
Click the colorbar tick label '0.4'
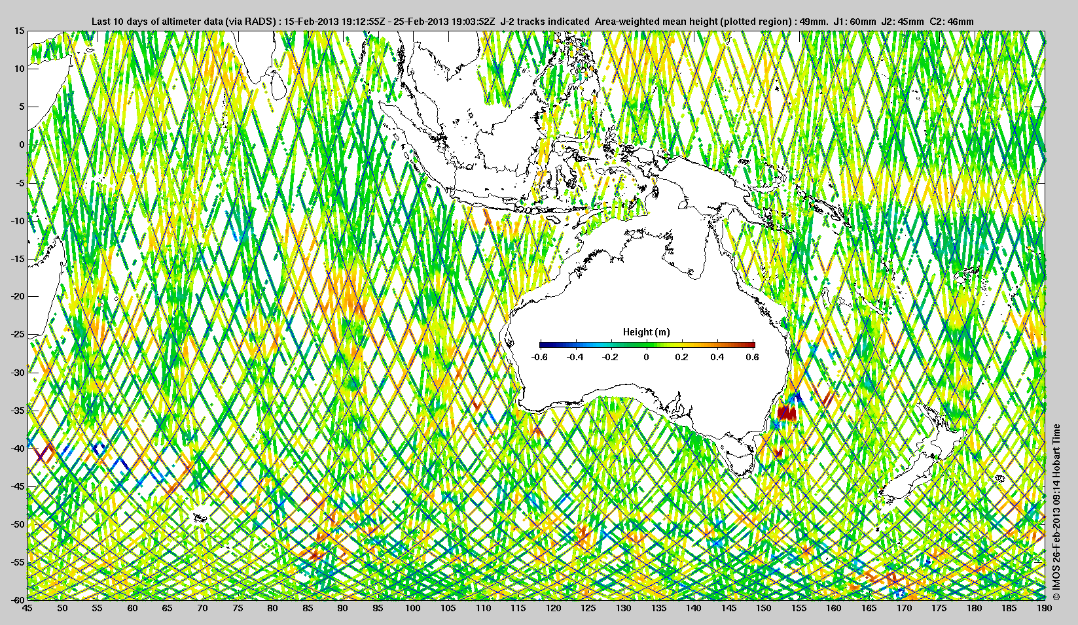(717, 357)
